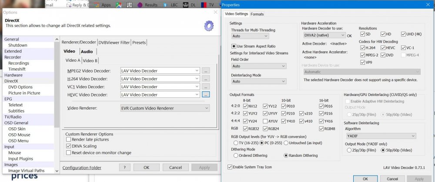
Task: Open settings for MPEG2 Video Decoder
Action: 206,71
